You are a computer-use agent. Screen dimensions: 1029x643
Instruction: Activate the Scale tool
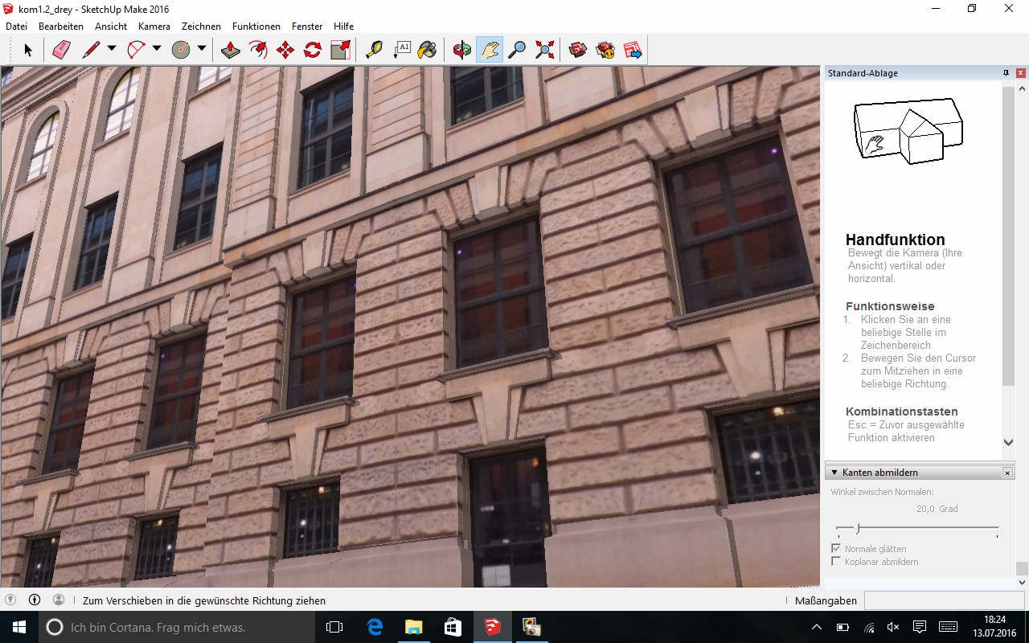(x=340, y=50)
